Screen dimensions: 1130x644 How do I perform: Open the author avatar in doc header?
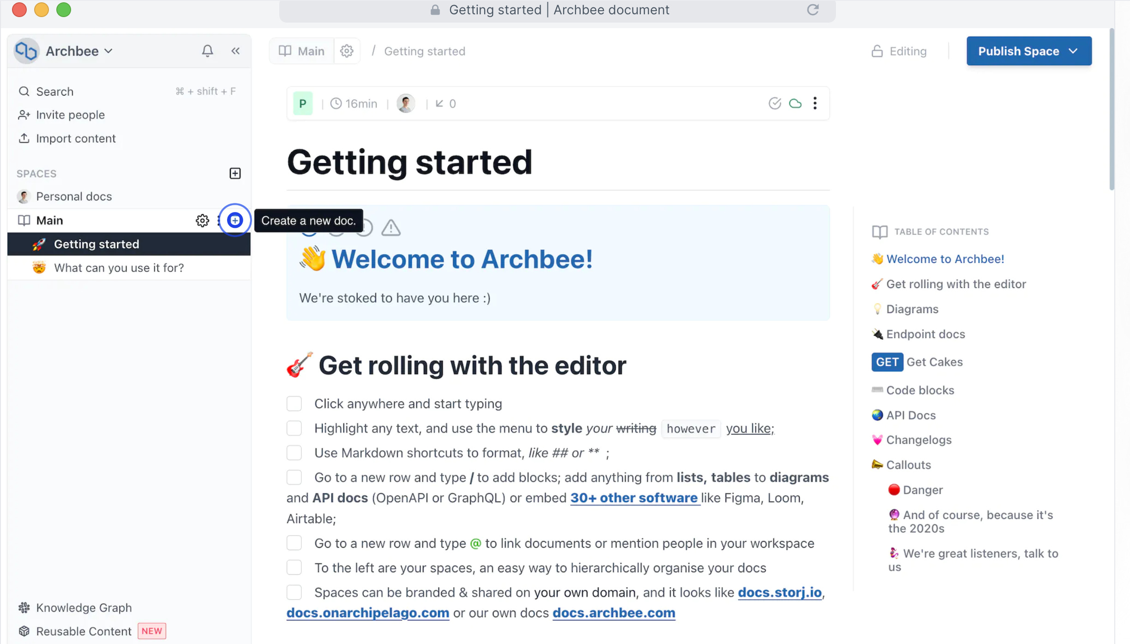click(x=406, y=103)
